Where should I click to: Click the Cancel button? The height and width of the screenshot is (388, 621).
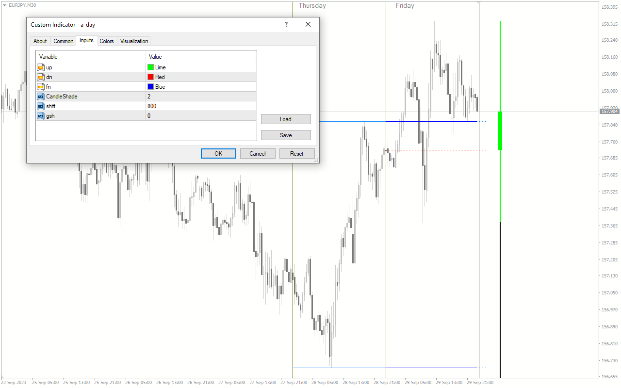258,153
